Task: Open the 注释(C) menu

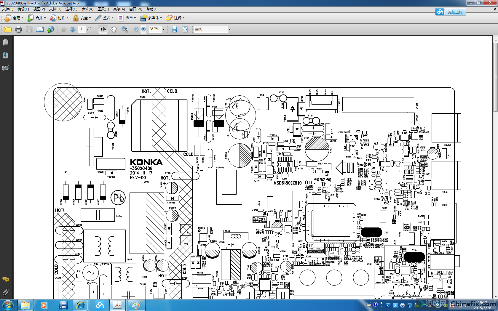Action: pos(71,9)
